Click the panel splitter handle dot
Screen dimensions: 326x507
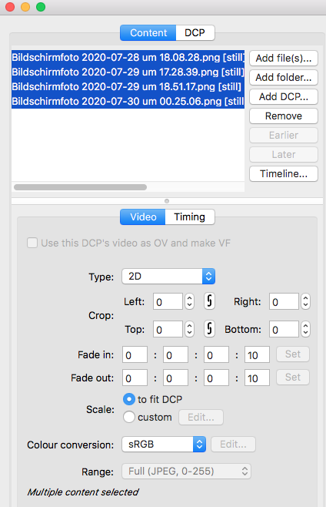pyautogui.click(x=167, y=201)
